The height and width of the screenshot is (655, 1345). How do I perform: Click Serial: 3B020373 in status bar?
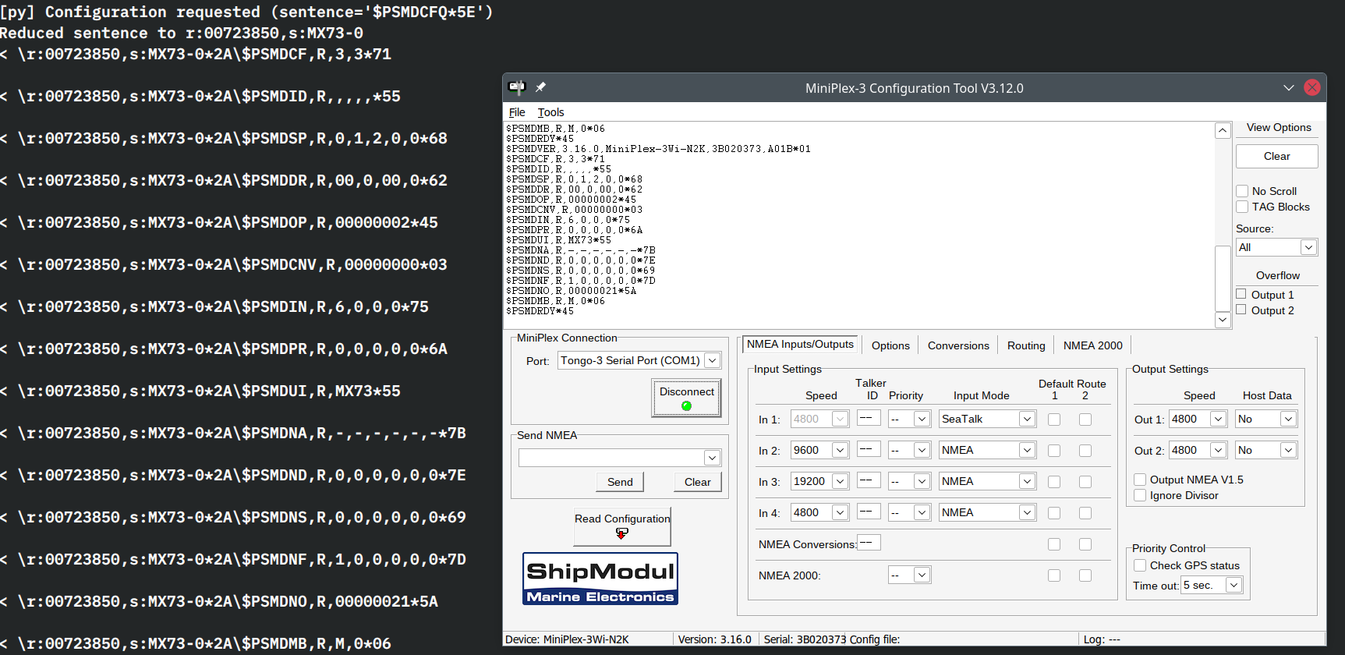tap(805, 639)
